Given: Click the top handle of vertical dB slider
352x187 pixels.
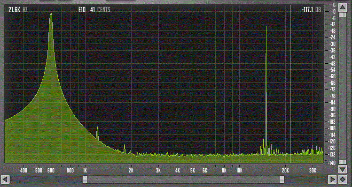Looking at the screenshot, I should [343, 15].
